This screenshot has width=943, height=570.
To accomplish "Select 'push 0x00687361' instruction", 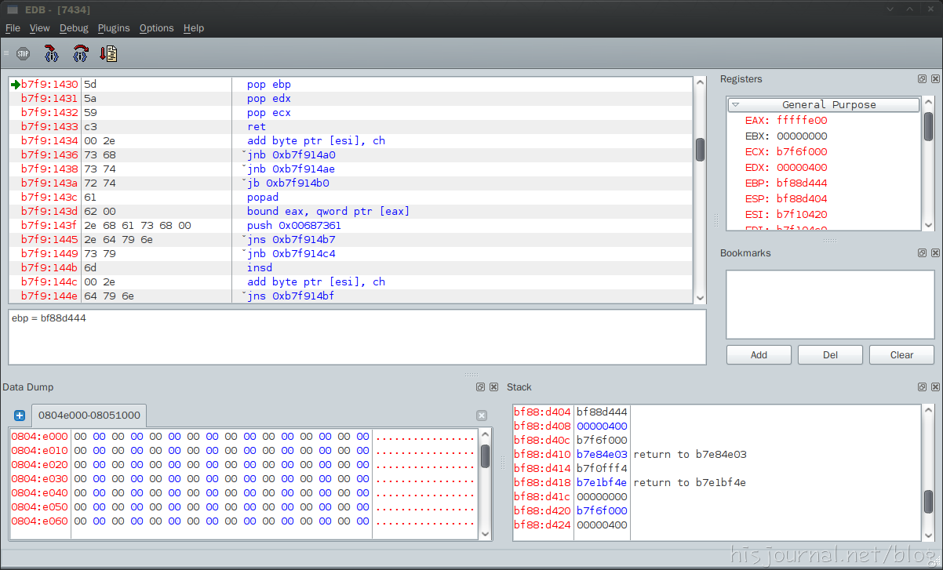I will tap(293, 226).
